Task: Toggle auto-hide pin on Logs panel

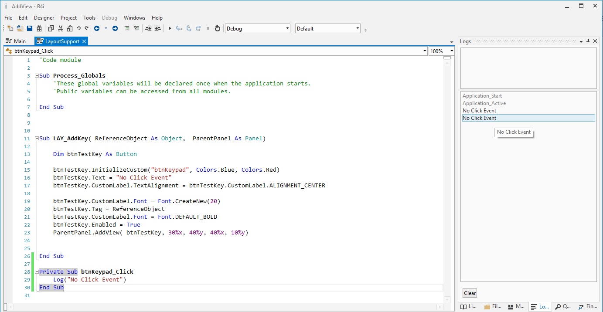Action: (588, 41)
